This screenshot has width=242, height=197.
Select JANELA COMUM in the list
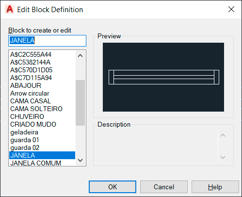(x=42, y=163)
